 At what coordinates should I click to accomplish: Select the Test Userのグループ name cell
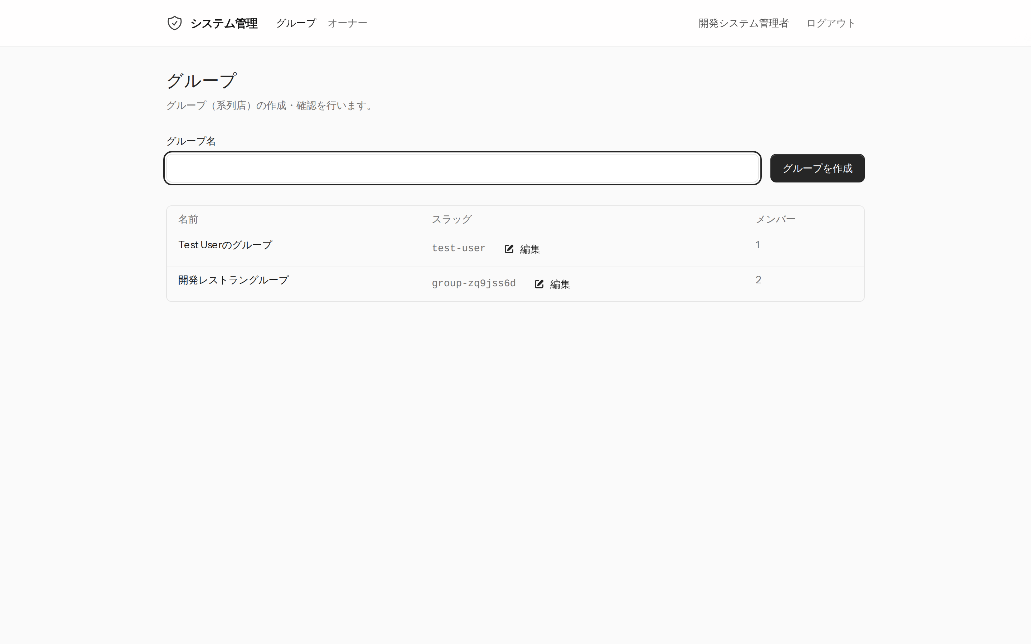(225, 245)
